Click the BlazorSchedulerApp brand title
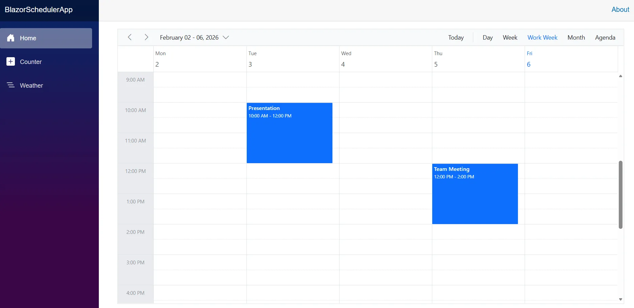The image size is (634, 308). [x=39, y=9]
